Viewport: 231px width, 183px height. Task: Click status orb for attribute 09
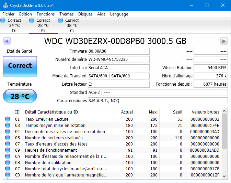tap(8, 150)
